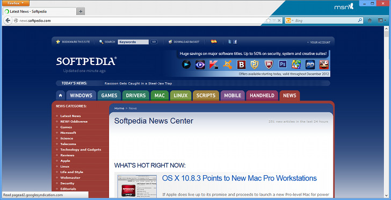Open Microsoft news category
Viewport: 391px width, 200px height.
pos(68,133)
